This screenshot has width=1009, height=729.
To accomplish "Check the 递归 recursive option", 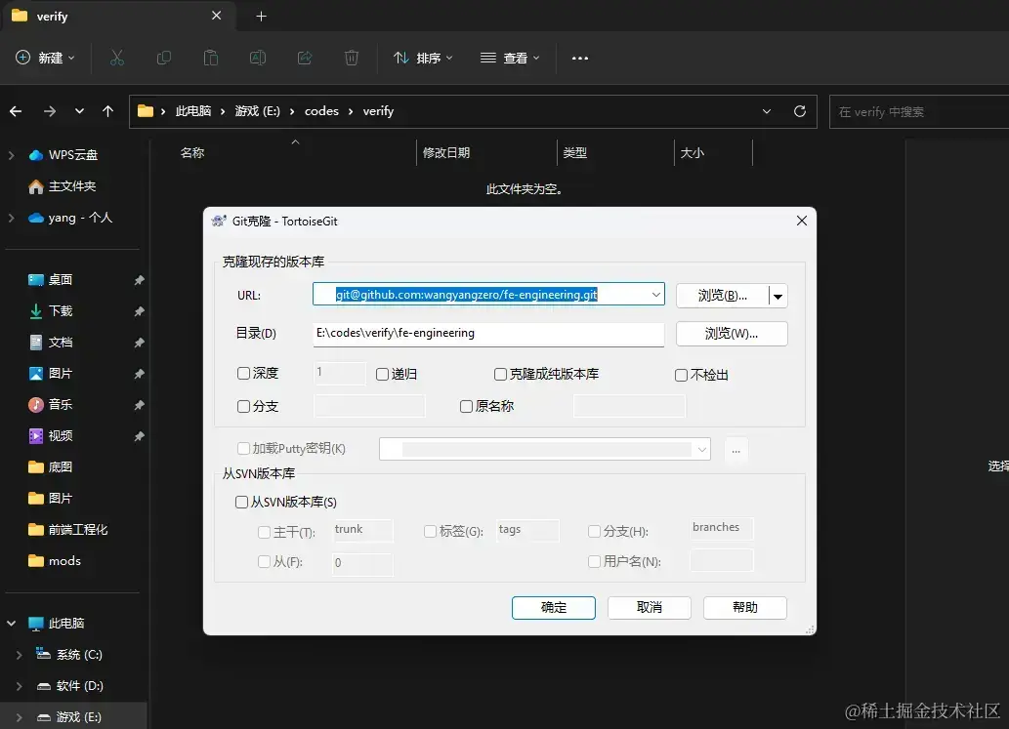I will tap(382, 374).
